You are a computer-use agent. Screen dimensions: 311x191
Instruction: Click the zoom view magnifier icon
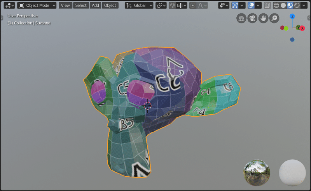pyautogui.click(x=274, y=18)
